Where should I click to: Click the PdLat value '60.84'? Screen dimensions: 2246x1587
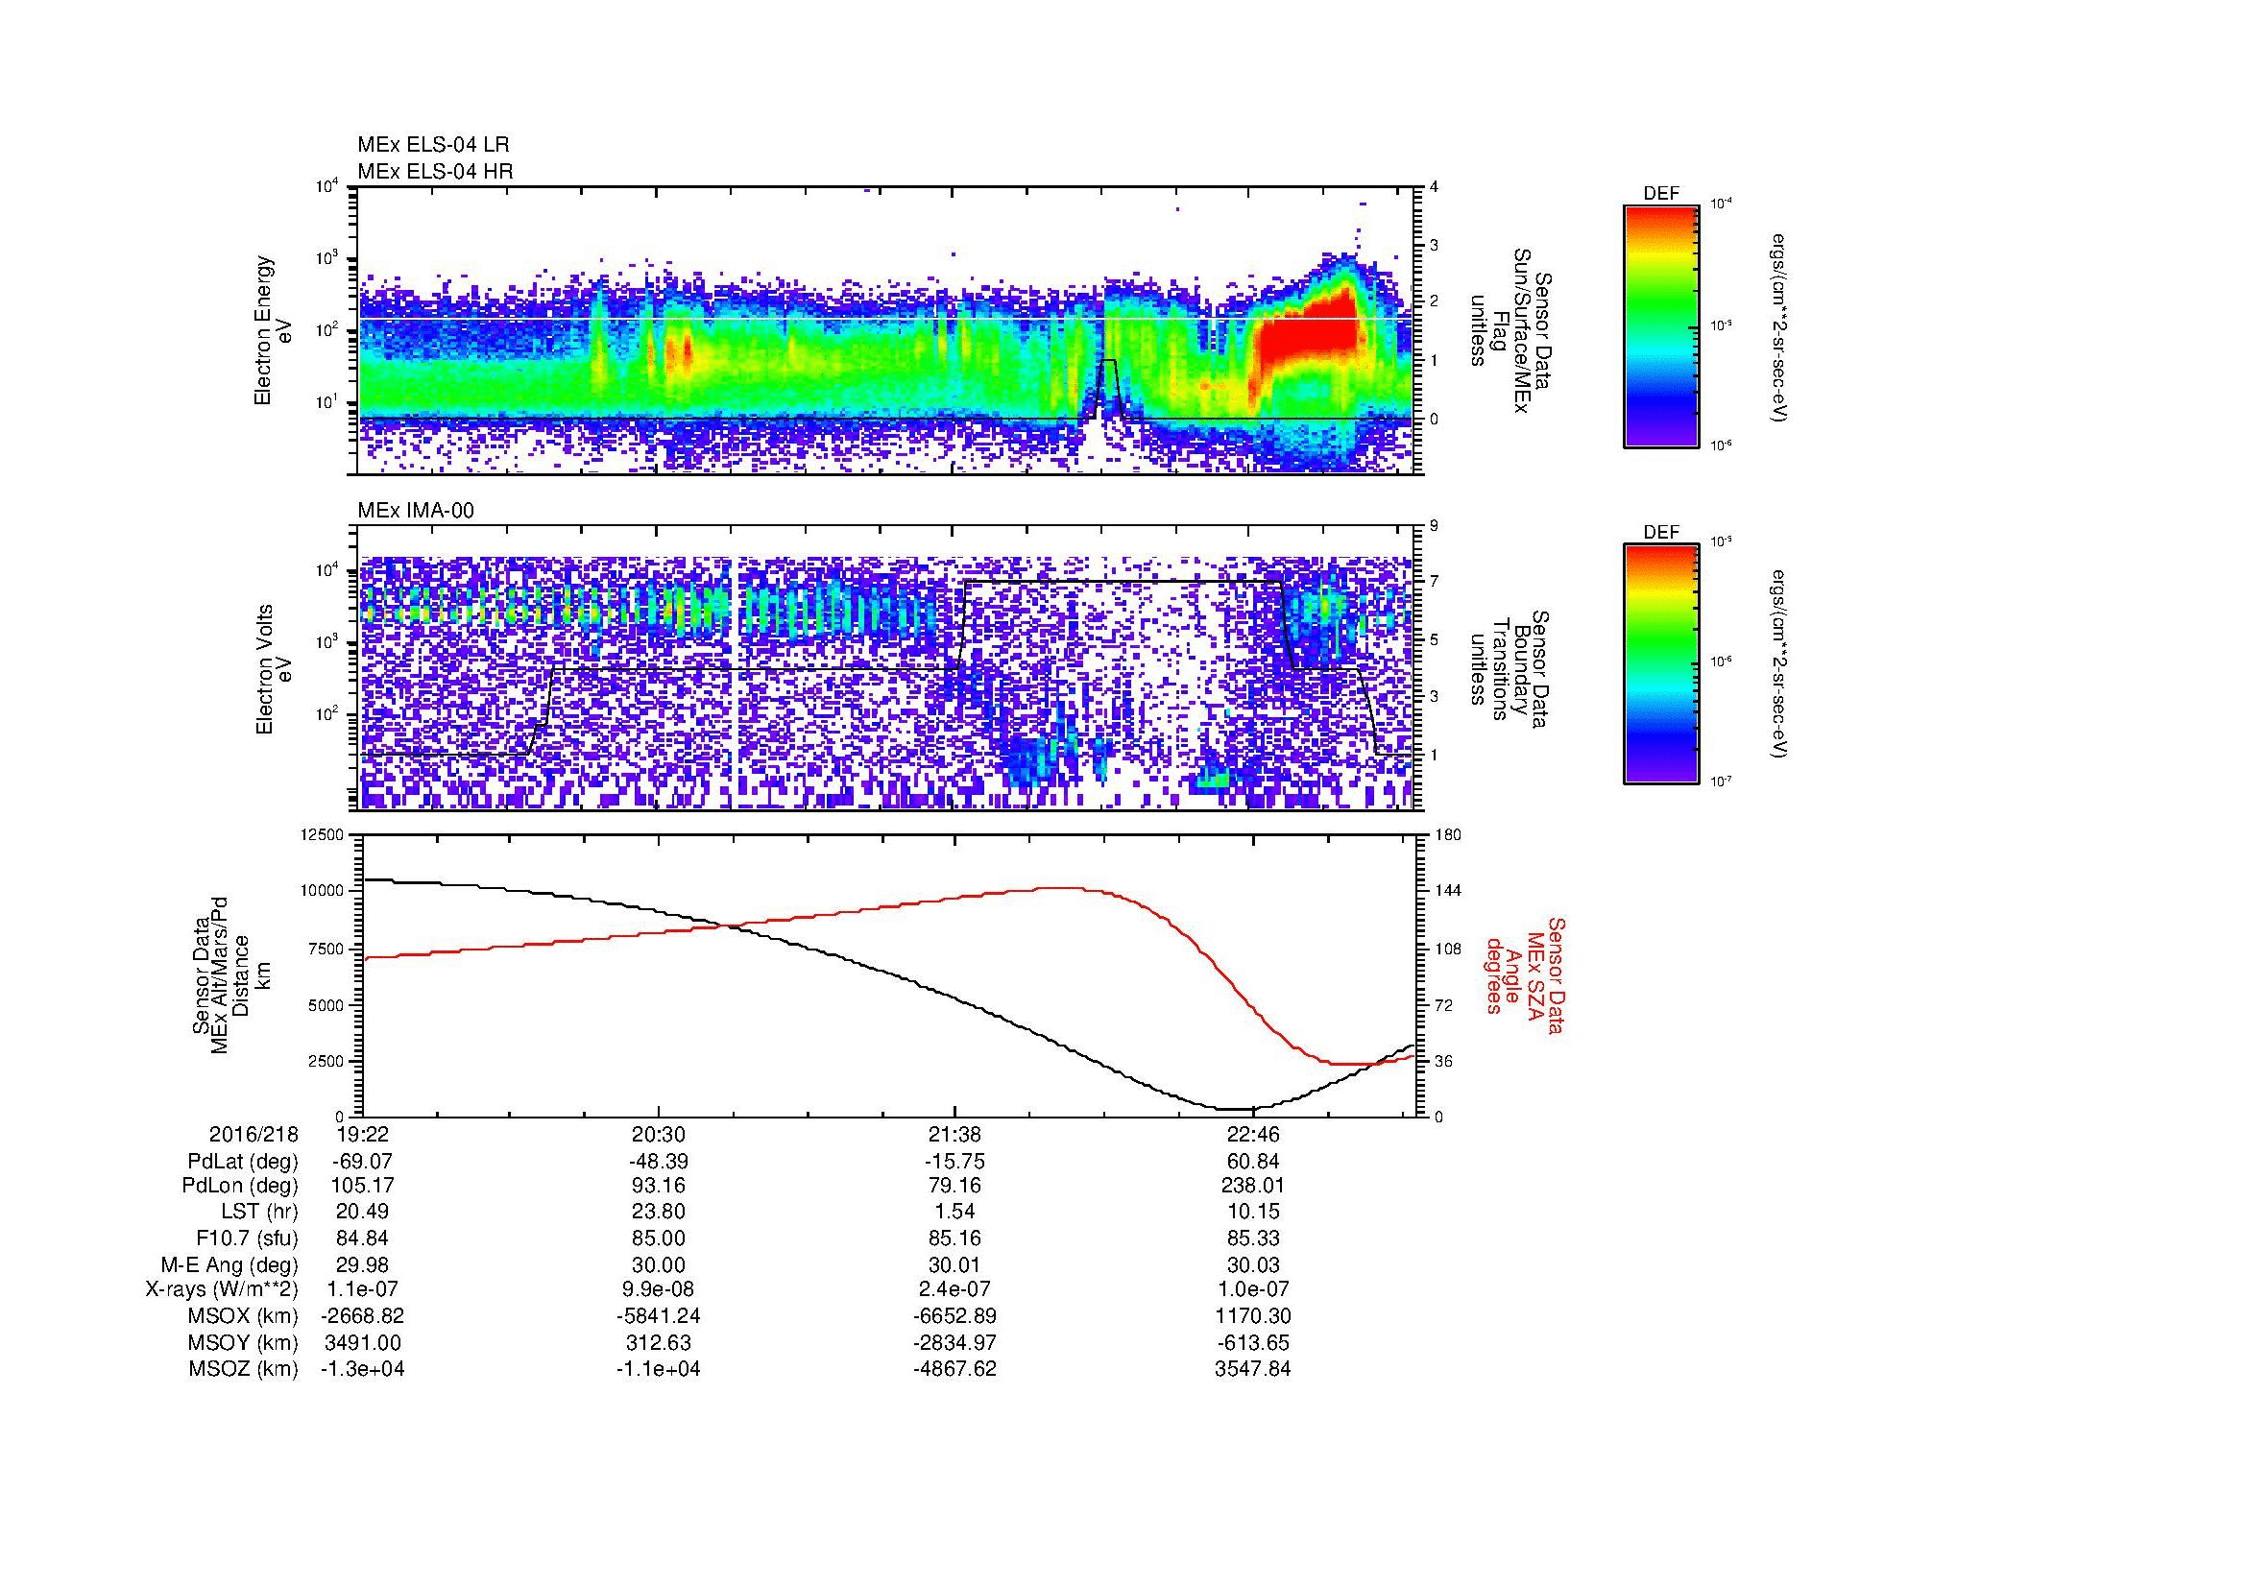pos(1252,1162)
